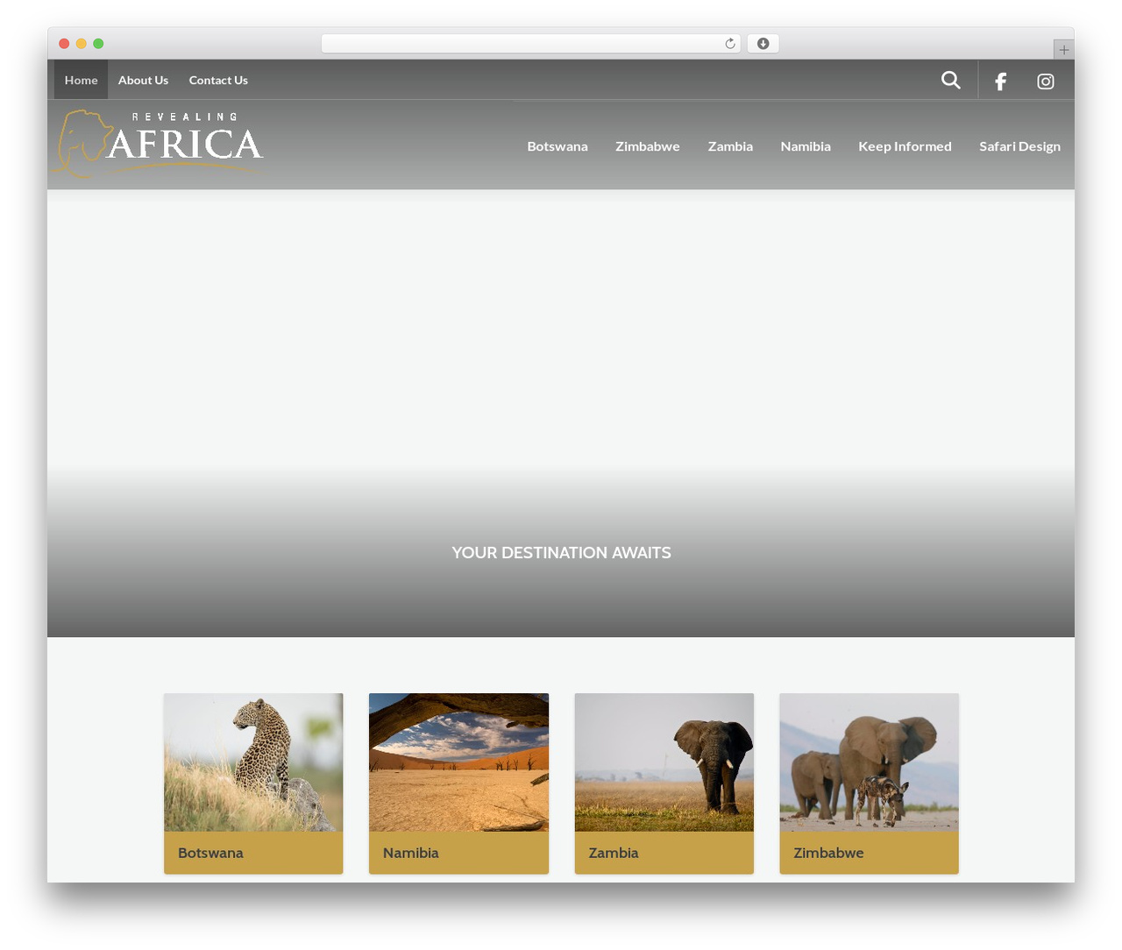Open the Contact Us page

pyautogui.click(x=218, y=80)
